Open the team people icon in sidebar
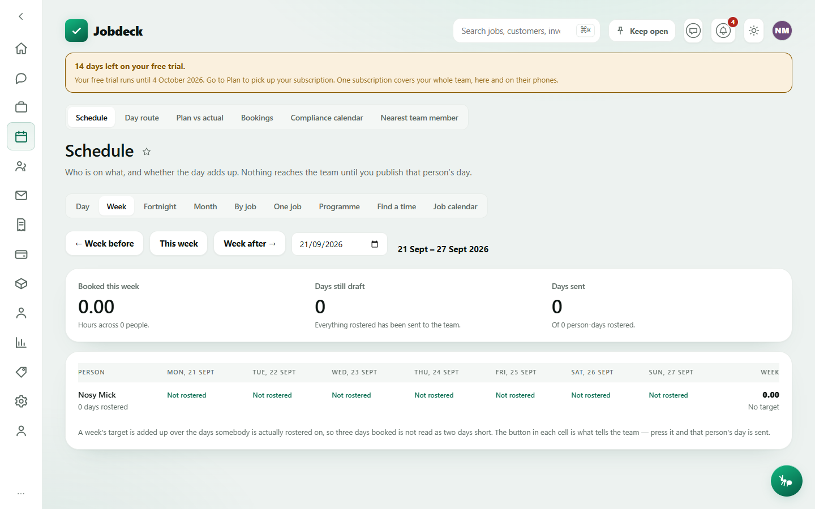Viewport: 815px width, 509px height. click(21, 166)
